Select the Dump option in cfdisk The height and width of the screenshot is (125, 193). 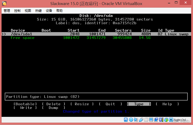coord(53,108)
